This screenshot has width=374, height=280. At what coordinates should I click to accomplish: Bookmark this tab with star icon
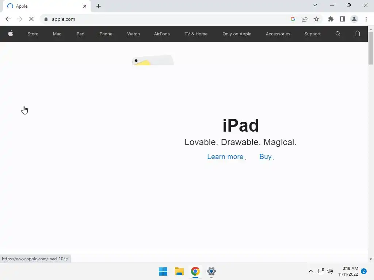[x=316, y=19]
